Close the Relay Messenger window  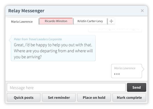142,11
